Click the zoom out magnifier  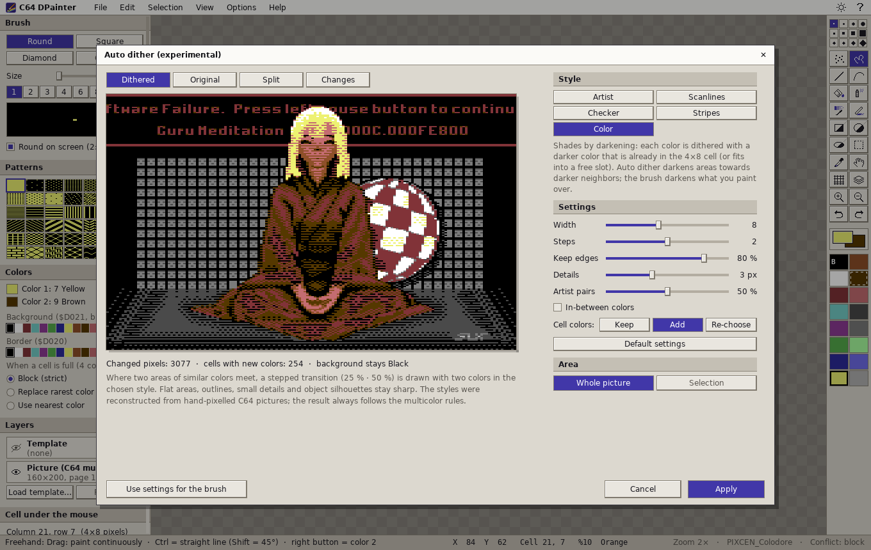tap(859, 197)
